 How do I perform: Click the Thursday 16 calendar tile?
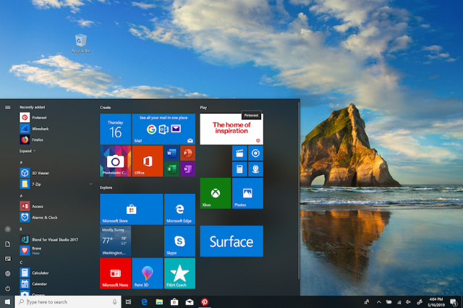[x=116, y=129]
